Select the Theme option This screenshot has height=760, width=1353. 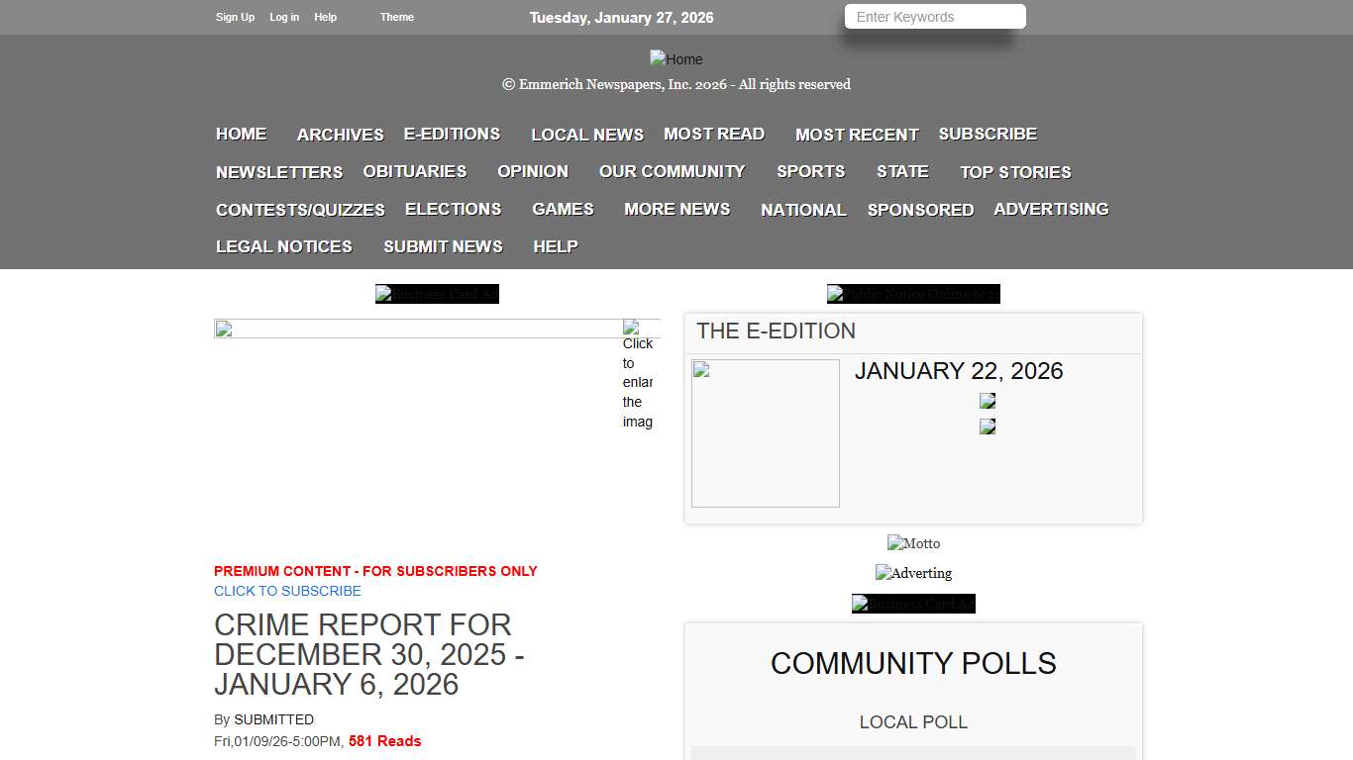click(396, 17)
